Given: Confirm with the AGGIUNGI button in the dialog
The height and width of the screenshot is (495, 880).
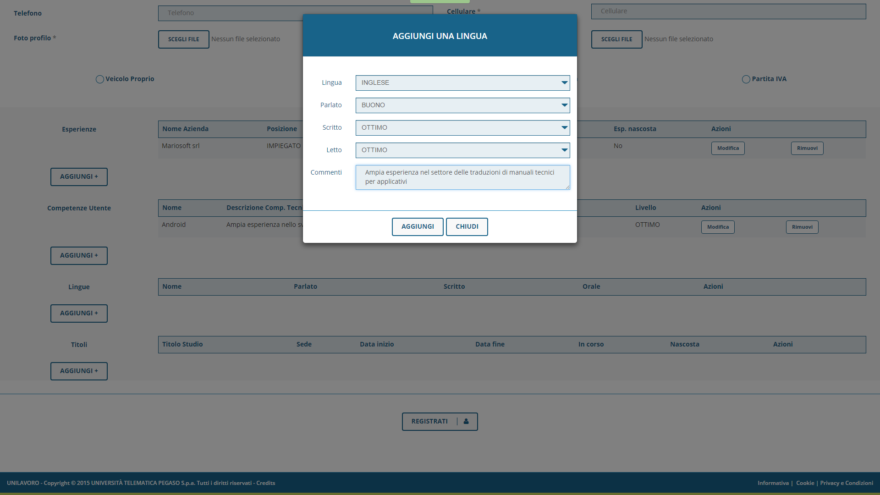Looking at the screenshot, I should point(418,227).
